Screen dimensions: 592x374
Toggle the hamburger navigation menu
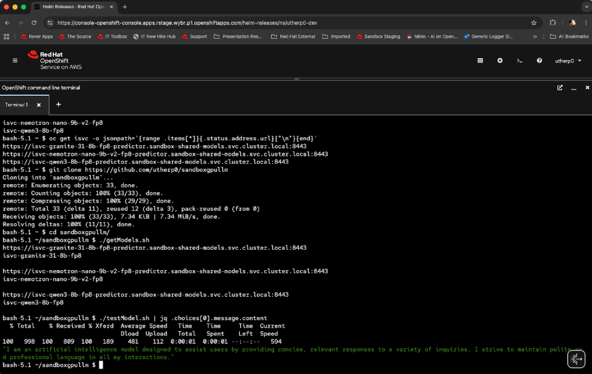(x=15, y=61)
